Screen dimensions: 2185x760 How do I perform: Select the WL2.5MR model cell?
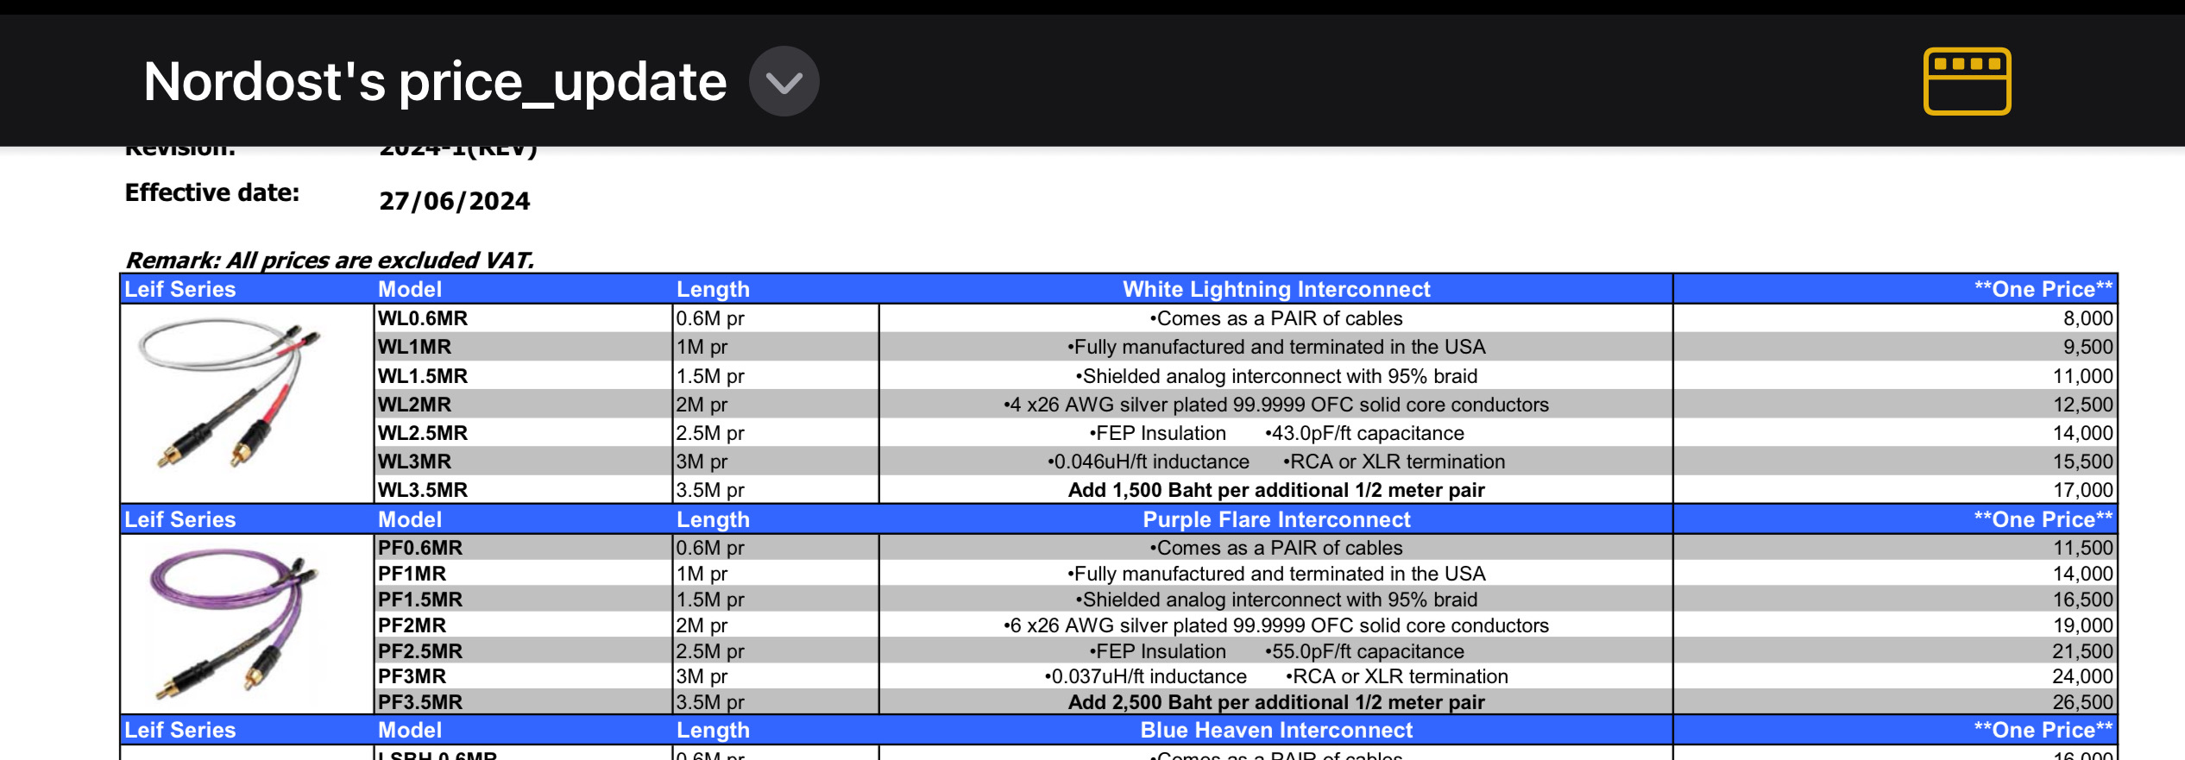pyautogui.click(x=423, y=433)
